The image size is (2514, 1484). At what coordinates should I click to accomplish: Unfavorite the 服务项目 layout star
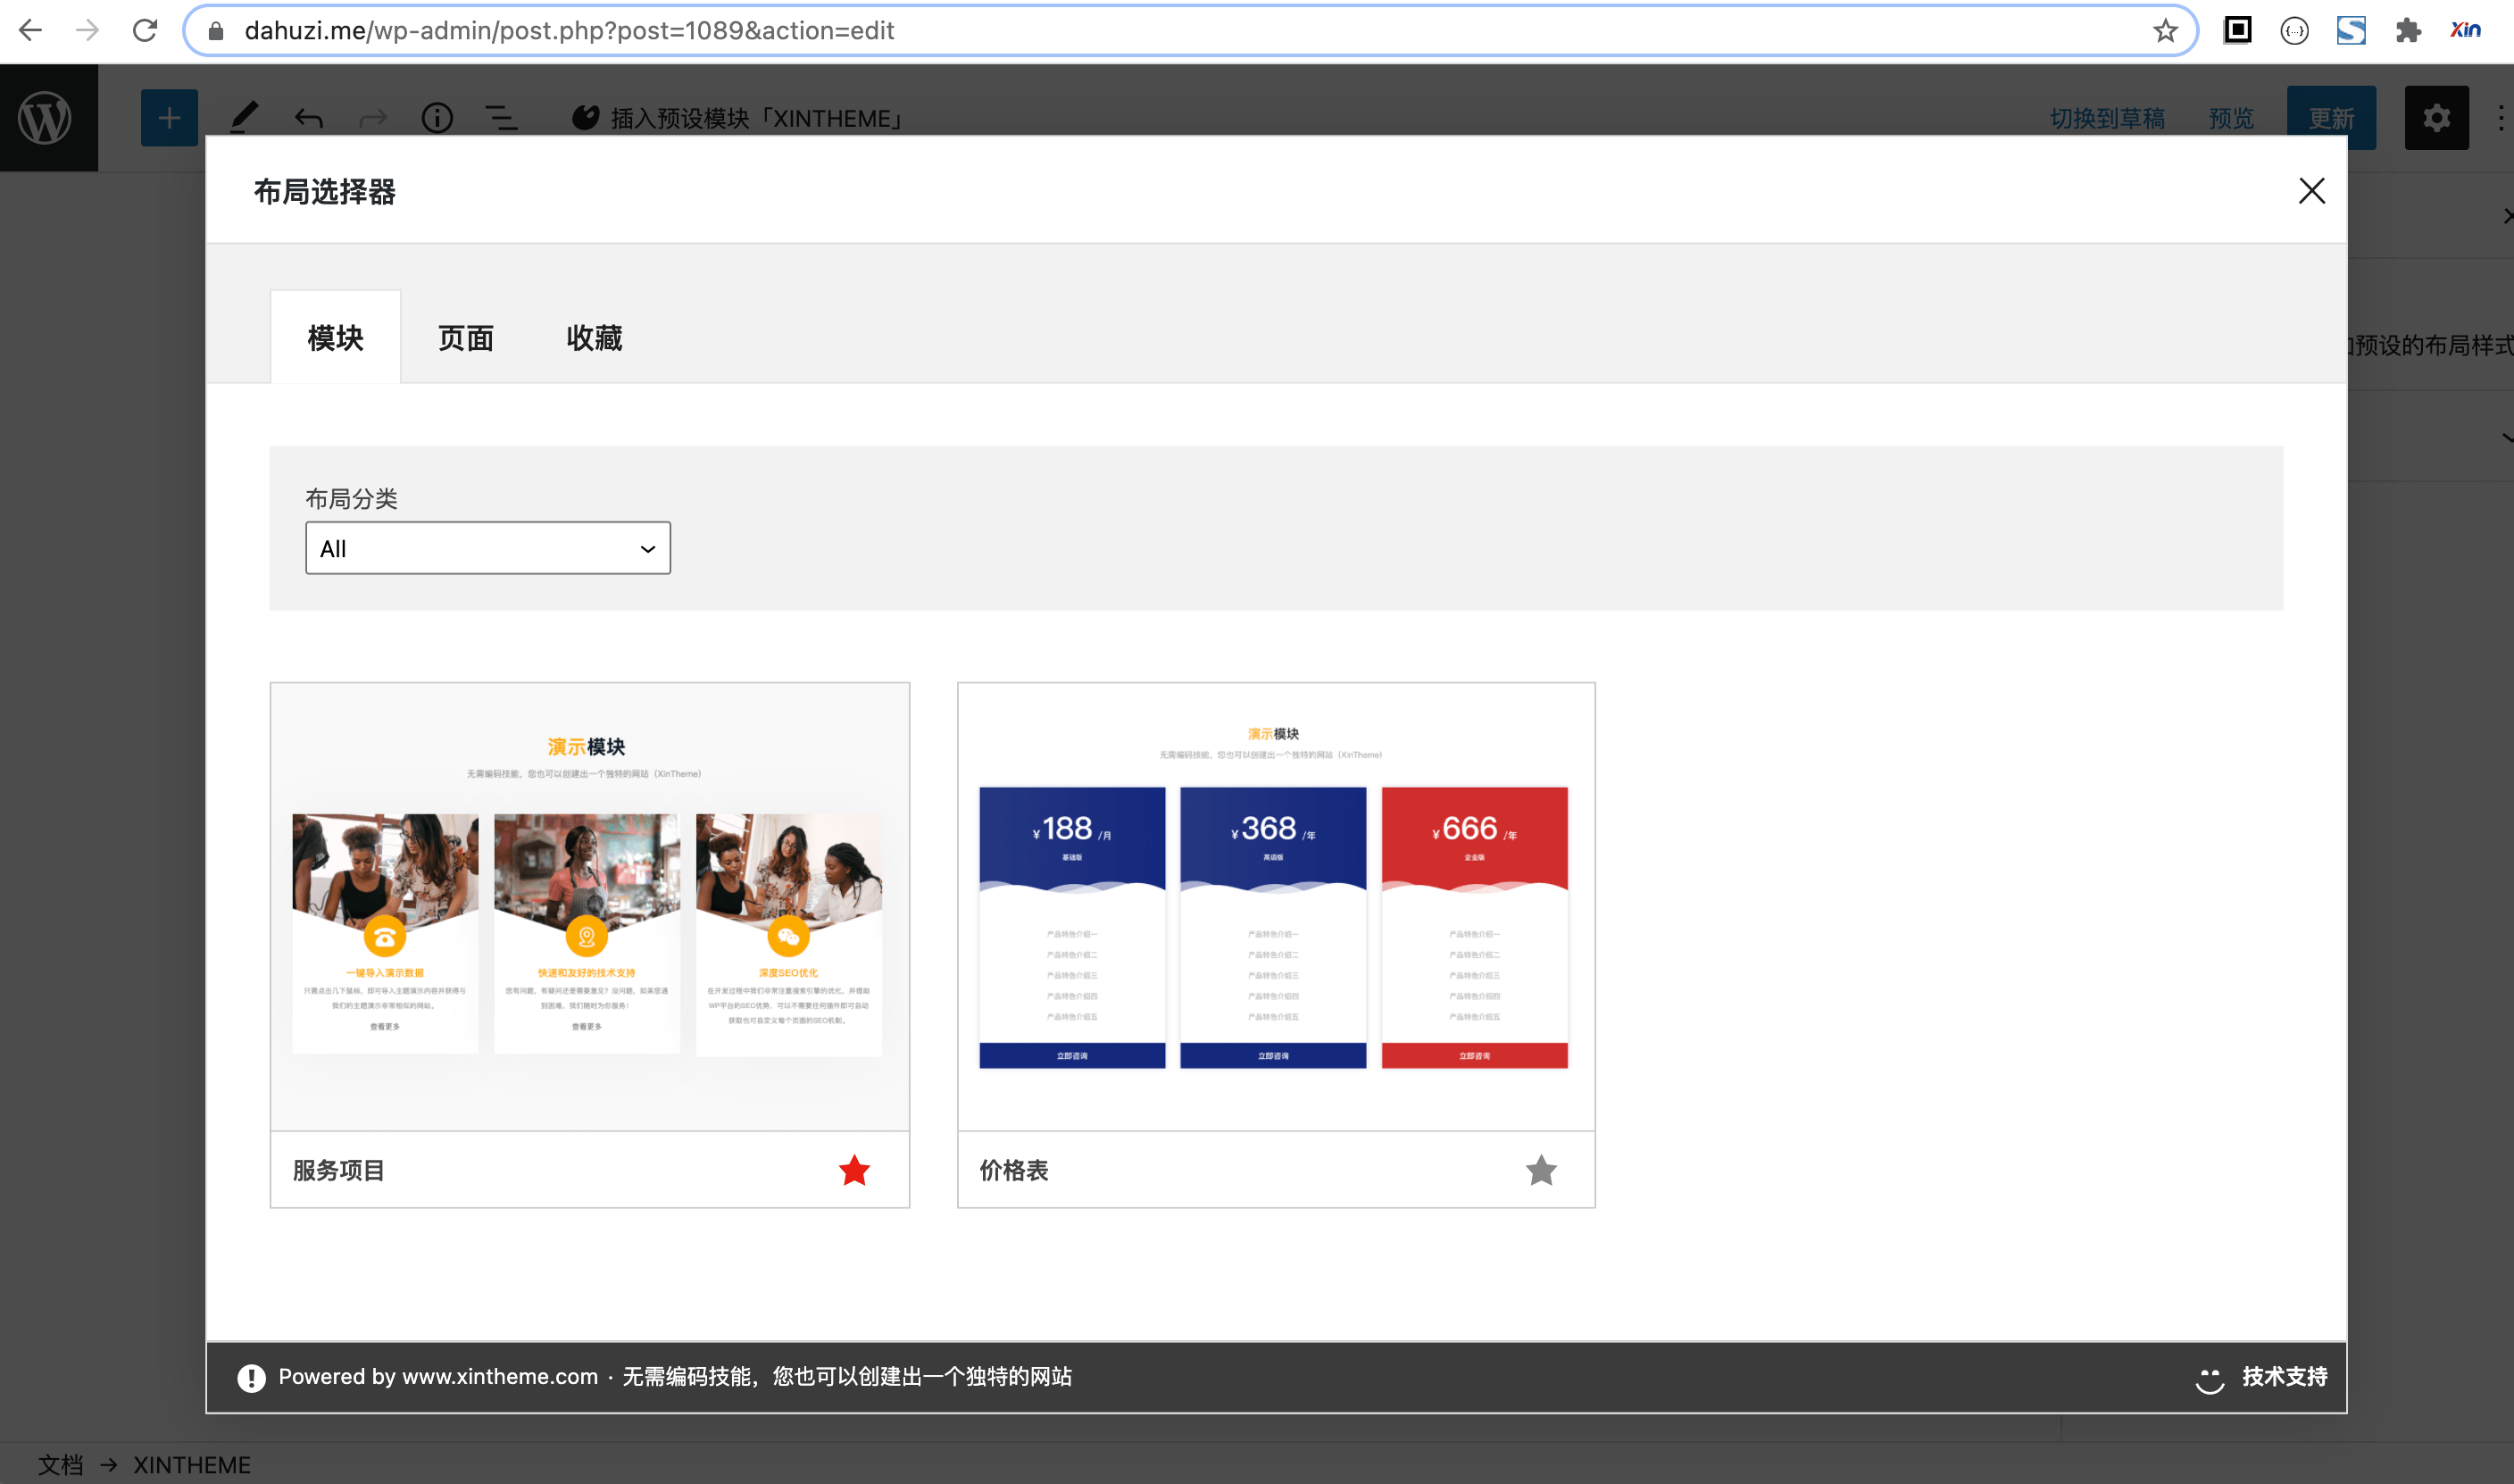[853, 1170]
